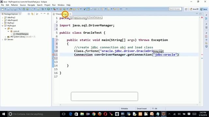Click the Open Task toolbar icon
Screen dimensions: 209x117
[x=74, y=9]
